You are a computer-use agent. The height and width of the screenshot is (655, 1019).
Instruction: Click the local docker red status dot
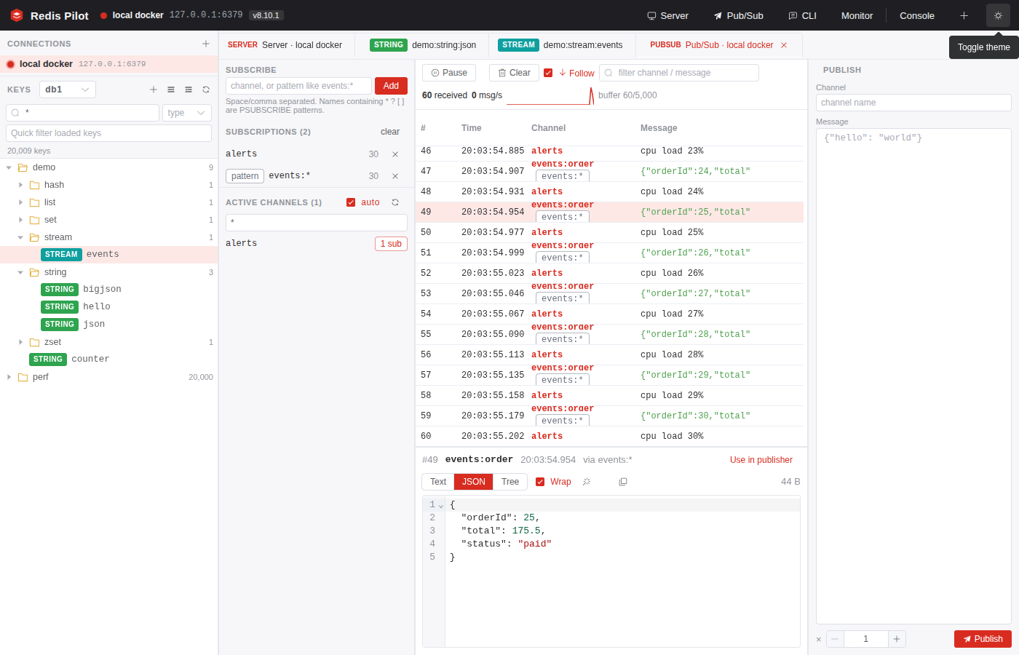pos(11,64)
